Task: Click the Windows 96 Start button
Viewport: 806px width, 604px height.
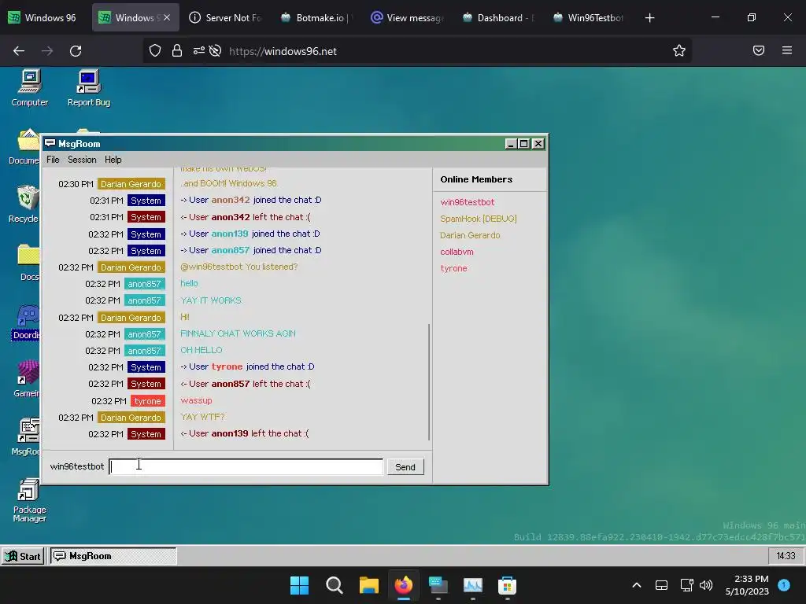Action: point(23,556)
